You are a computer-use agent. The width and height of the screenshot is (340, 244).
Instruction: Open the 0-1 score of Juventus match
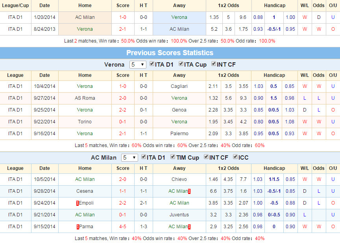(x=123, y=215)
